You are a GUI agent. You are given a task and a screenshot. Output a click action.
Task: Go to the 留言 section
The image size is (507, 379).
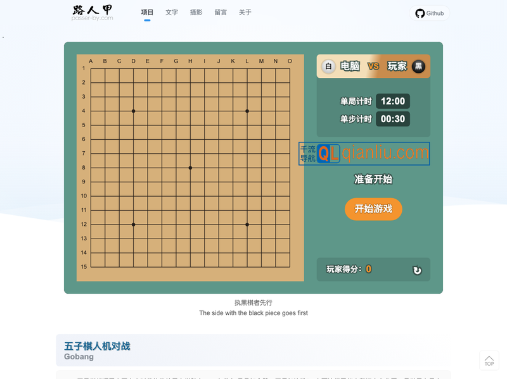pos(220,11)
